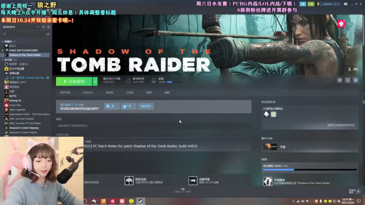Open the Store Page tab
The image size is (365, 205).
click(65, 92)
